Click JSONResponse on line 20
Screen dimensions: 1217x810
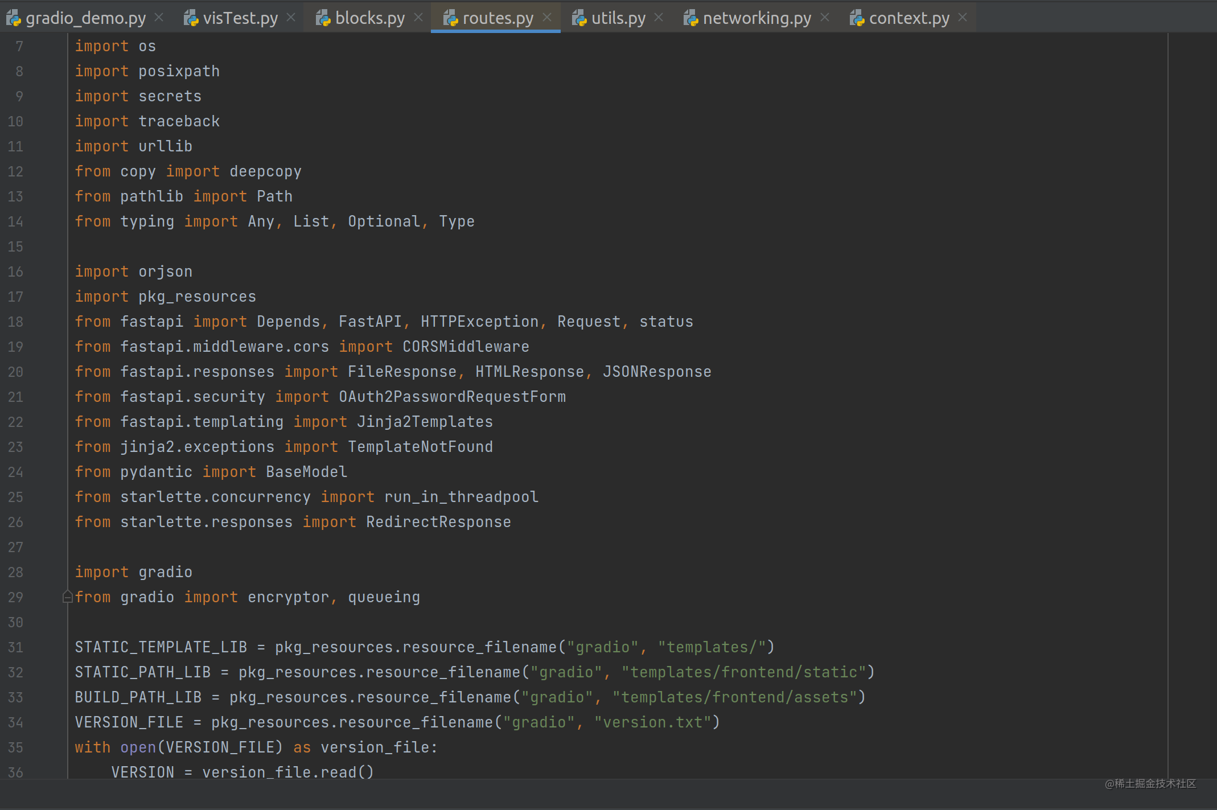click(657, 372)
